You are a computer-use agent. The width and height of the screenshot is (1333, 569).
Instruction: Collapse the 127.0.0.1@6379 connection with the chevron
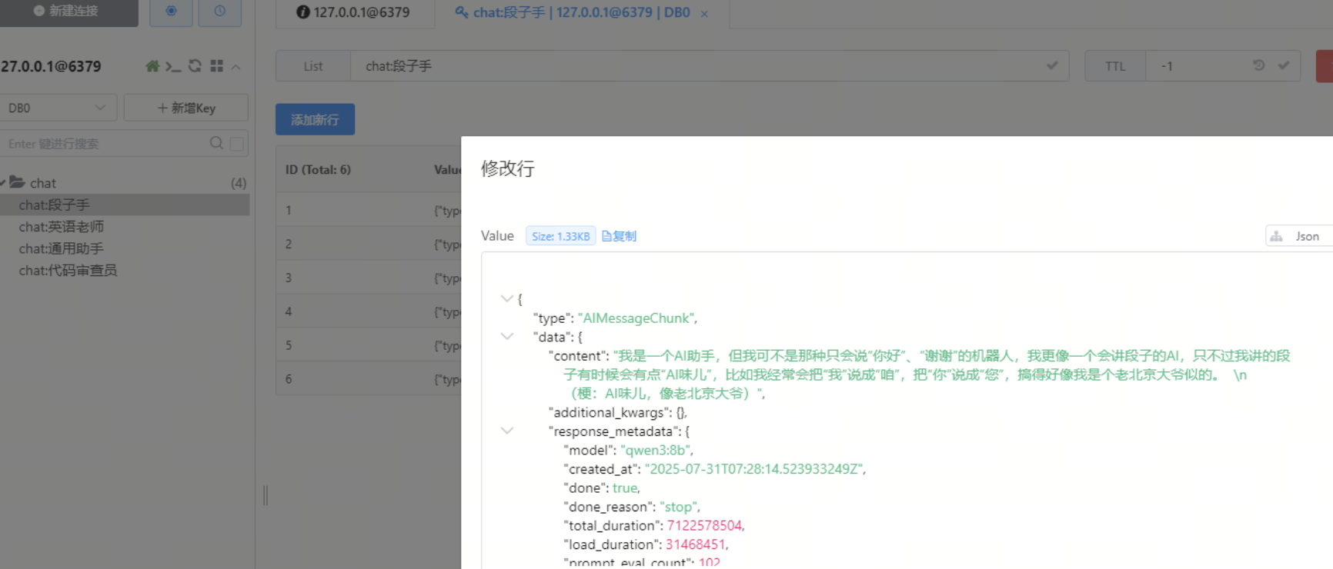point(236,67)
